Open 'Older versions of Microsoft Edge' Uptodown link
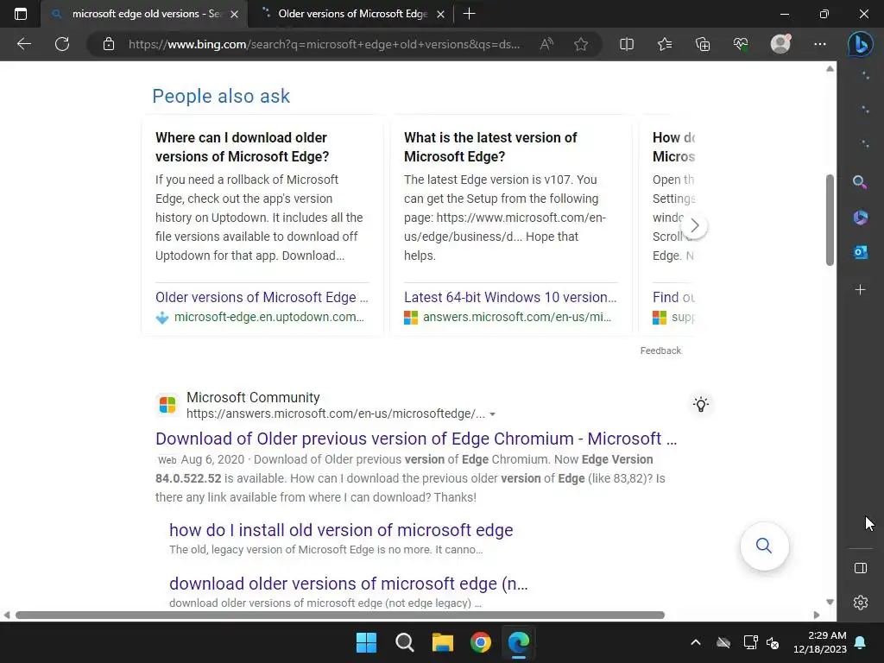The height and width of the screenshot is (663, 884). coord(262,297)
